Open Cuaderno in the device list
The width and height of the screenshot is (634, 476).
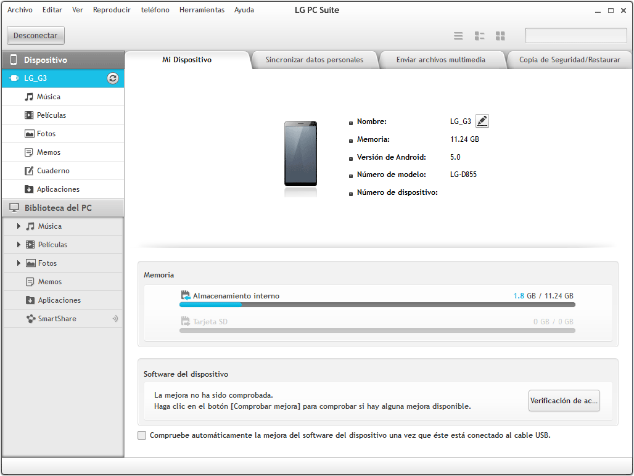(x=63, y=171)
